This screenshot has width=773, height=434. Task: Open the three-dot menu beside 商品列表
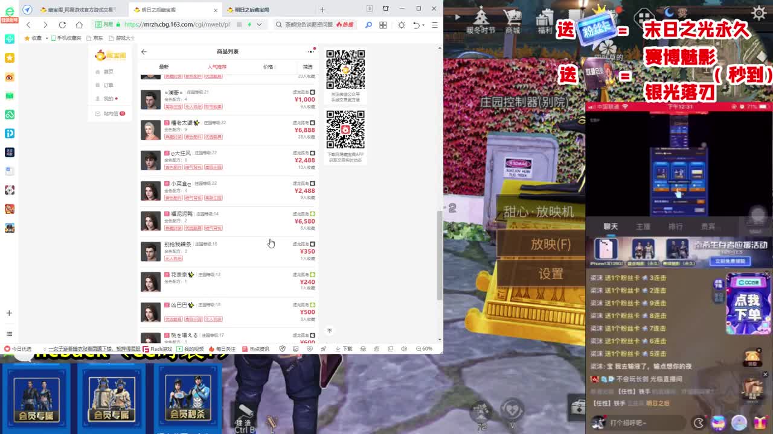point(311,51)
